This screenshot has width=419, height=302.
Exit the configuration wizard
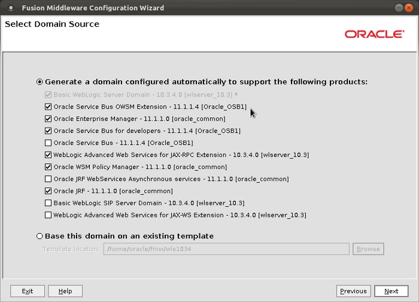point(28,291)
